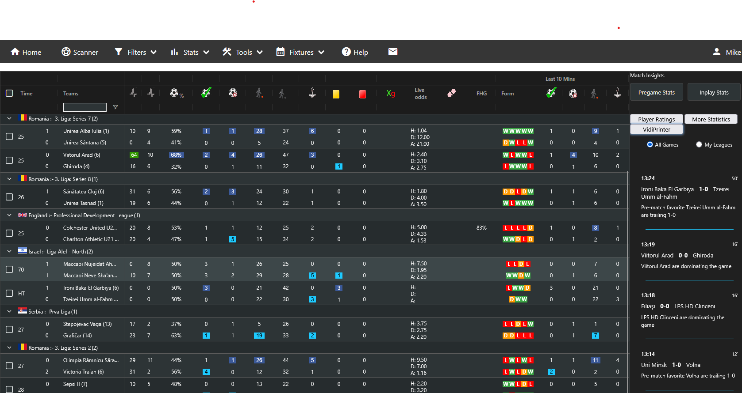Click the Pregame Stats button
742x393 pixels.
tap(656, 92)
